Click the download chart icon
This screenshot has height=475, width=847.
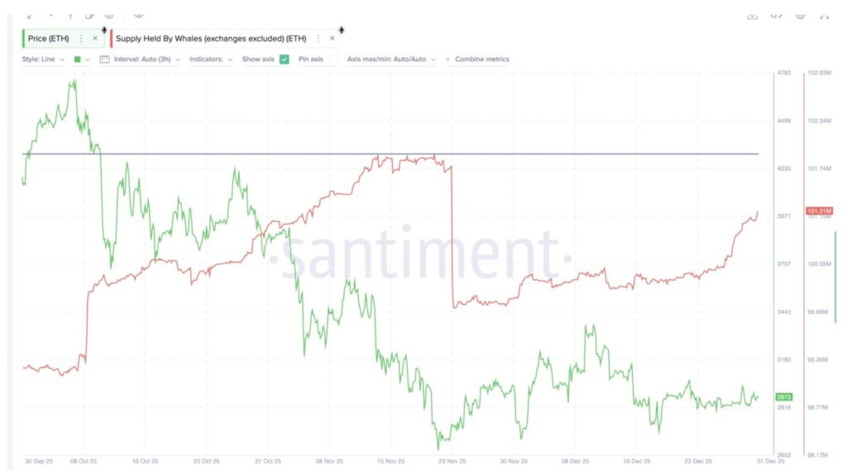point(752,15)
